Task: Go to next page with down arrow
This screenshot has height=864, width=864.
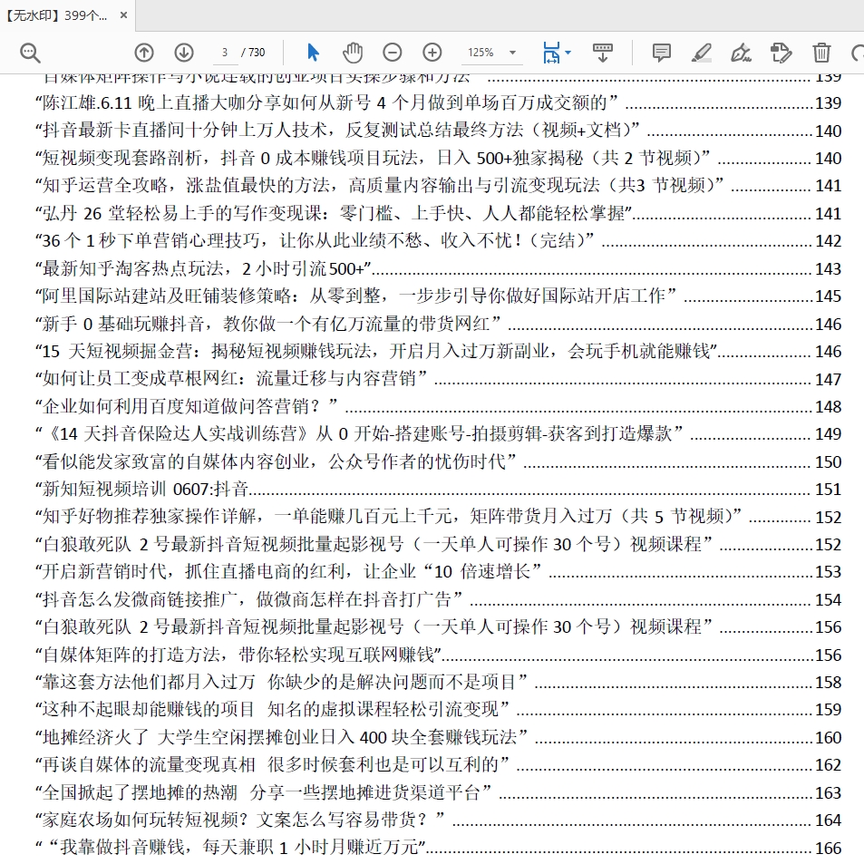Action: point(184,53)
